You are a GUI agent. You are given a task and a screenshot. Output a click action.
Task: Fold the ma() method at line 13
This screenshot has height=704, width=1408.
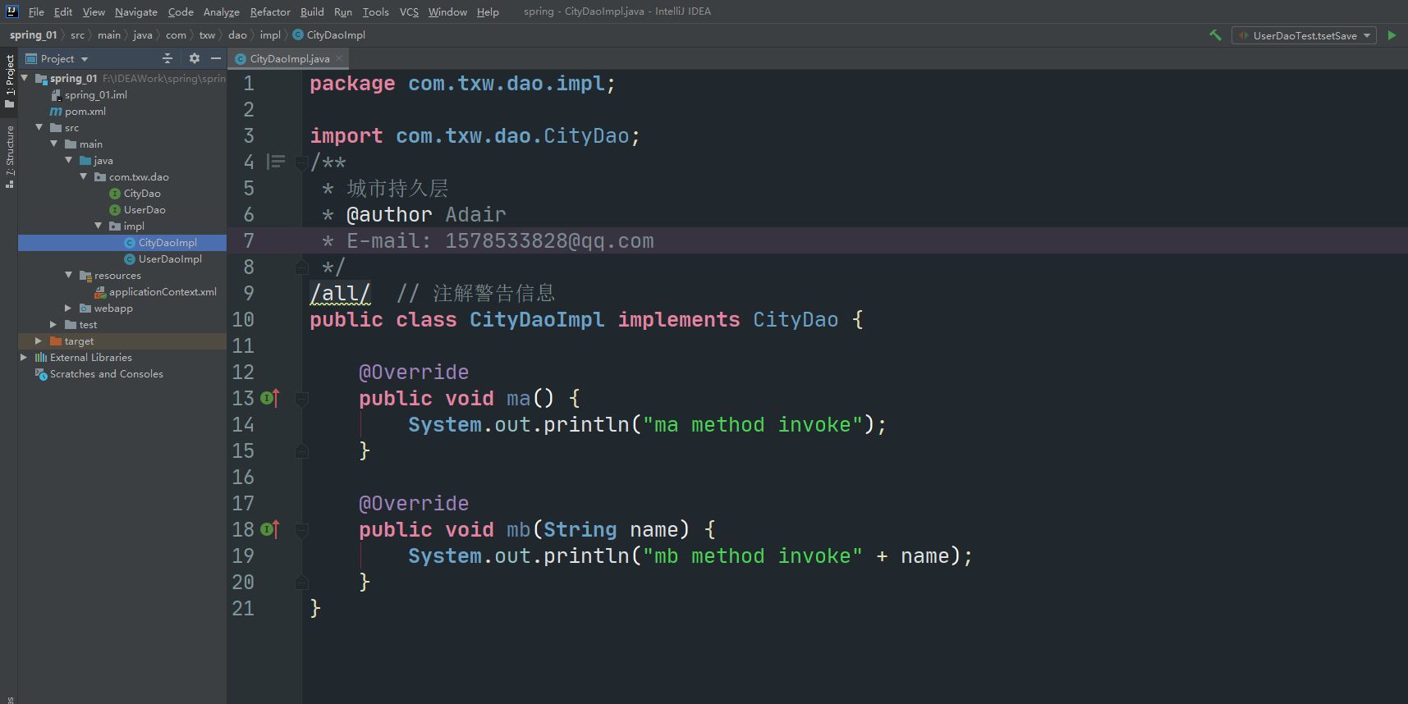point(301,399)
